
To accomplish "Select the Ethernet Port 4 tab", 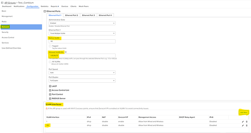I will point(105,15).
